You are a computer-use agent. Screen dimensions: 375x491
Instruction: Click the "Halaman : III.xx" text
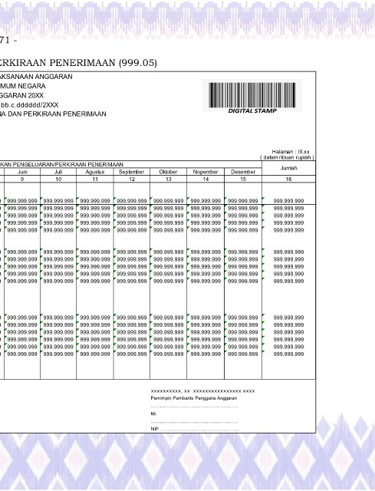291,152
